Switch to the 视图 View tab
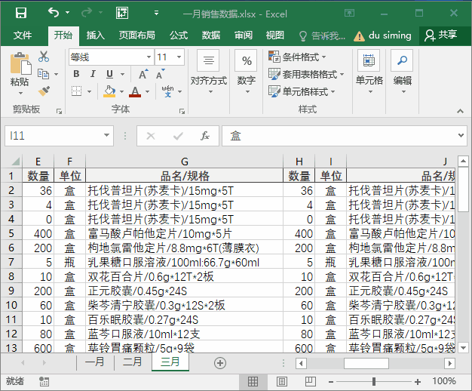Screen dimensions: 472x391 tap(275, 35)
